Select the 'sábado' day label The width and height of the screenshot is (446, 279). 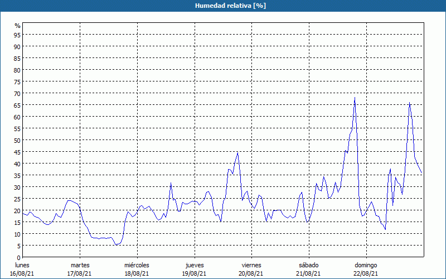(x=309, y=265)
